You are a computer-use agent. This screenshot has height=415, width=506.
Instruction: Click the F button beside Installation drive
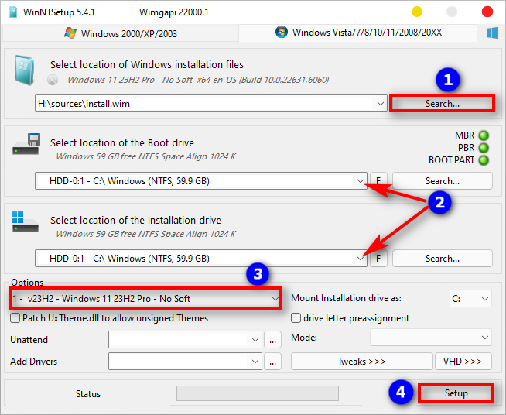[x=378, y=259]
